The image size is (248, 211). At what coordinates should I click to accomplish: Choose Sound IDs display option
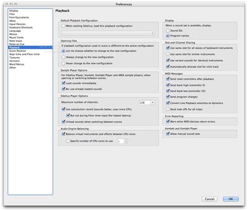[x=167, y=30]
